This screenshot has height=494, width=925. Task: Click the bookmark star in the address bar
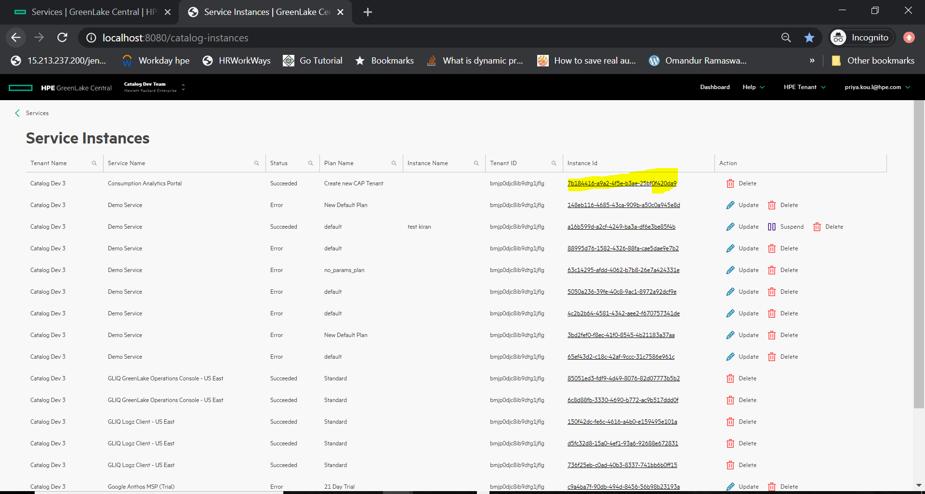coord(809,37)
